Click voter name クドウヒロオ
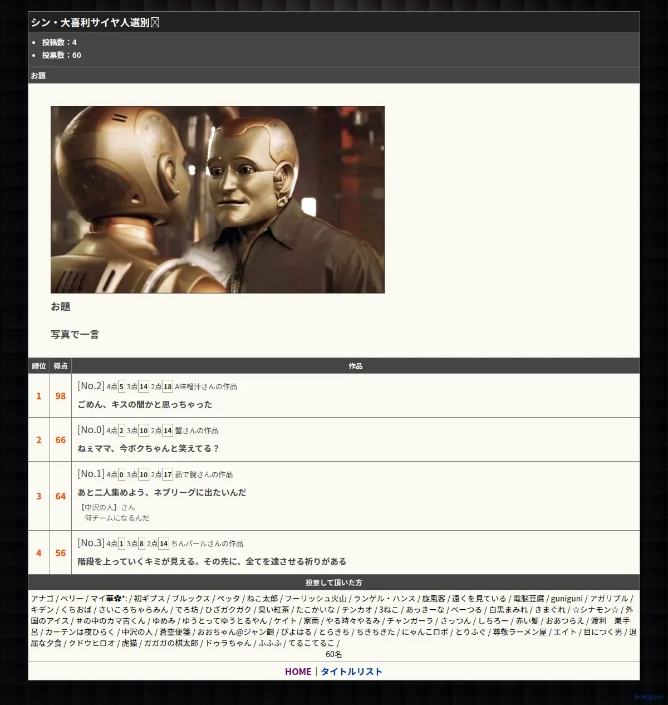 (92, 643)
